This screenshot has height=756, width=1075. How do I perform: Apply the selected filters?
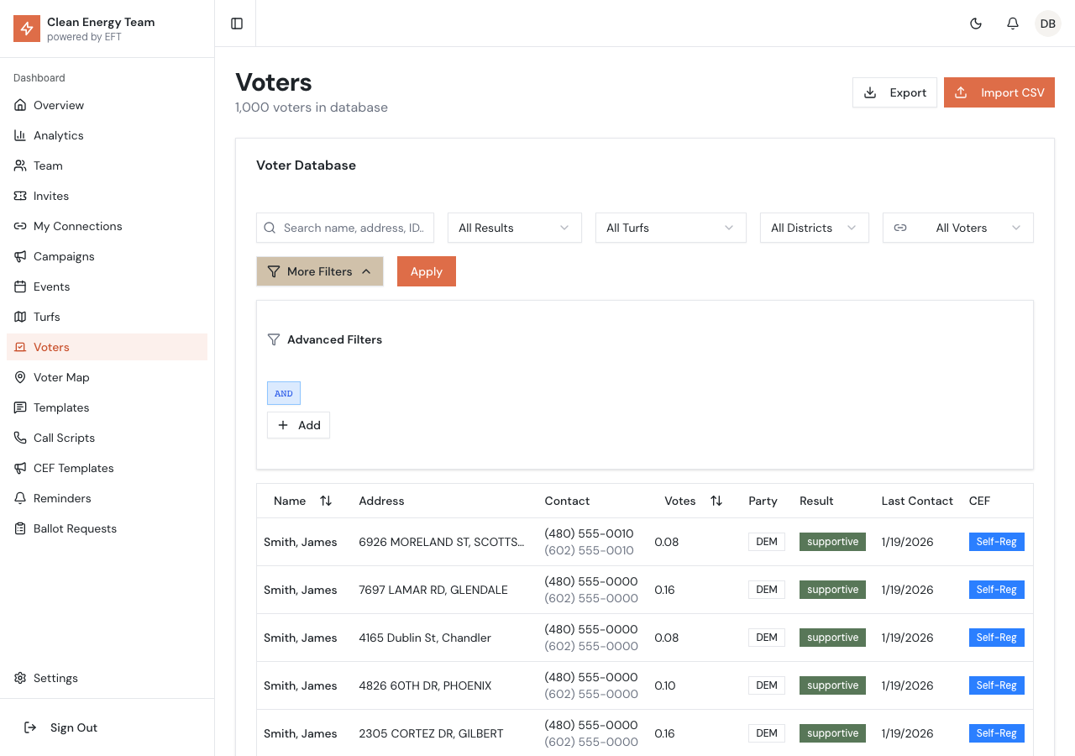[426, 271]
